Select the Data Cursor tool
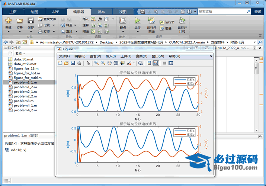The width and height of the screenshot is (266, 186). pyautogui.click(x=122, y=63)
